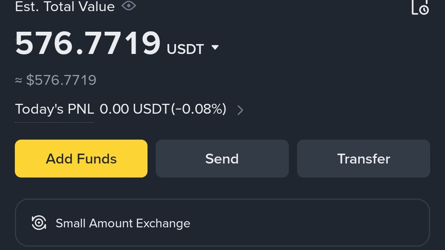Tap the dotted-underlined Today's PNL label

coord(54,109)
